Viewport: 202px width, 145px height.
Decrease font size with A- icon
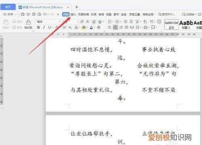click(88, 22)
